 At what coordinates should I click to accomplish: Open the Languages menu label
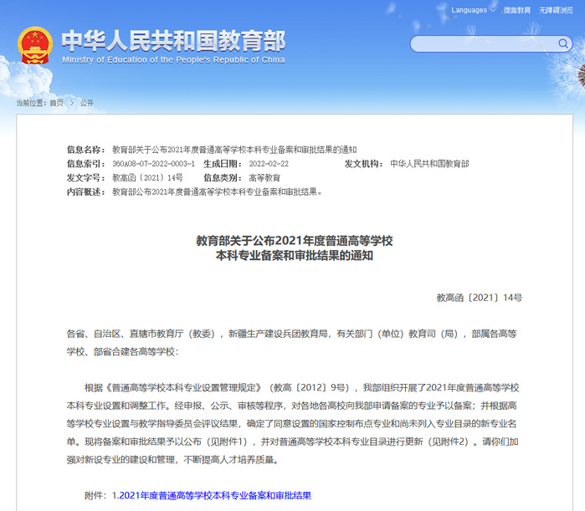point(469,11)
